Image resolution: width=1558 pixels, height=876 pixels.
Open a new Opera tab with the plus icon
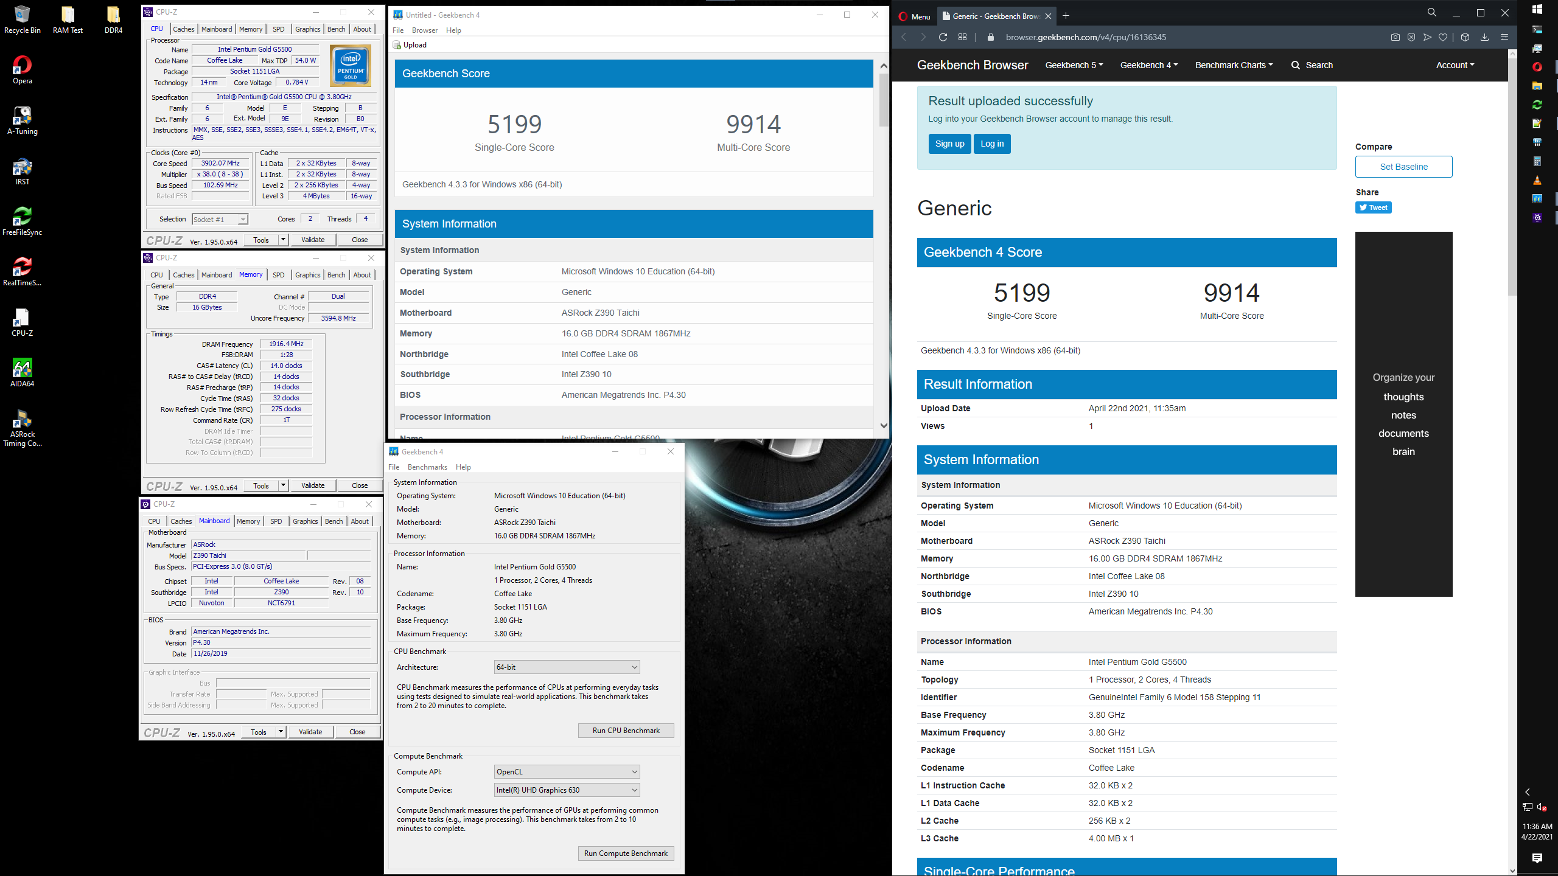[x=1066, y=16]
